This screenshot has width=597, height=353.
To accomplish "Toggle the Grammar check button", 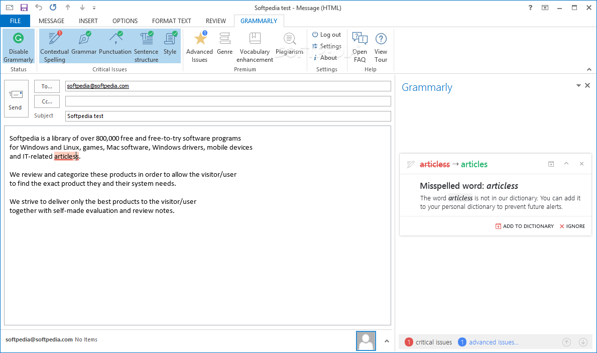I will (84, 46).
